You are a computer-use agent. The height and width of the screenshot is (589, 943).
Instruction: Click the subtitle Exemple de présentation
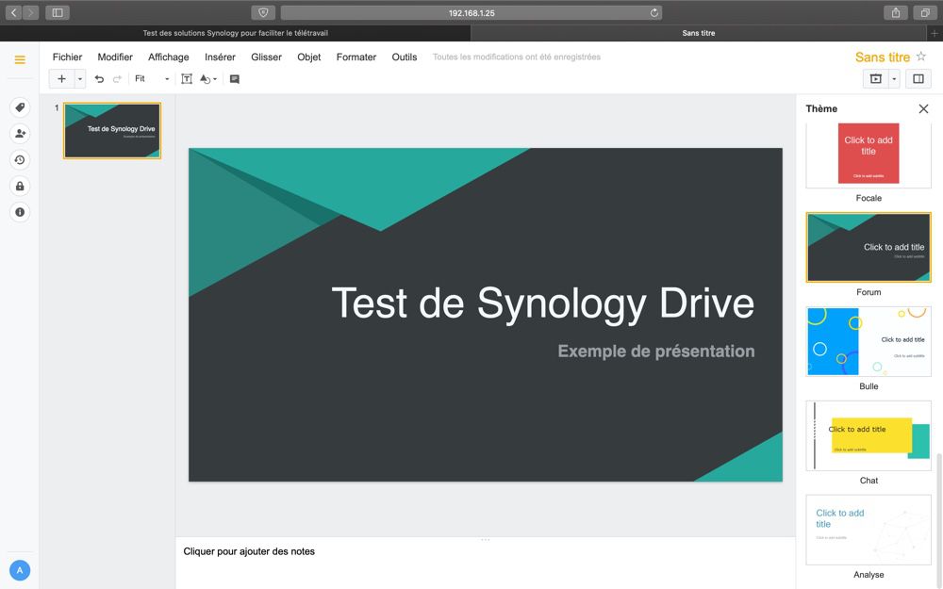656,351
